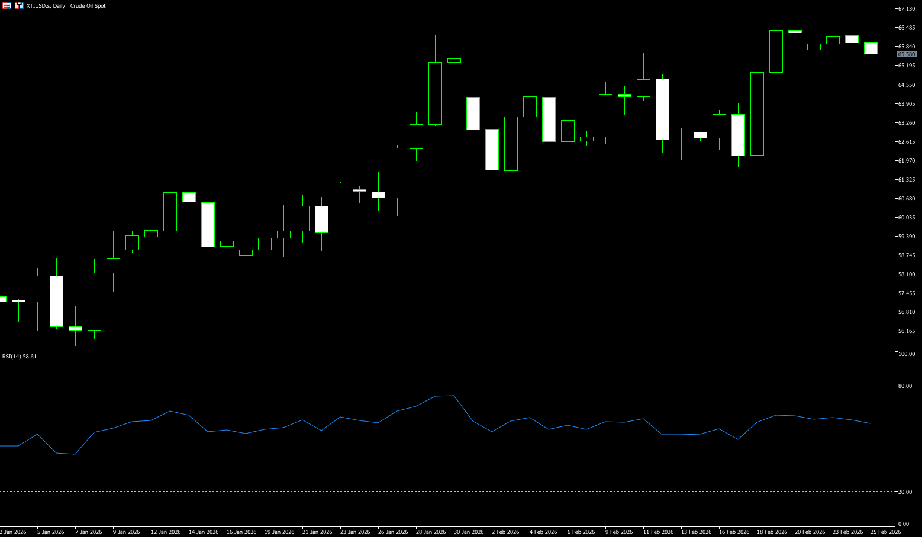Screen dimensions: 922x537
Task: Click the 60.035 label on price axis
Action: click(906, 218)
